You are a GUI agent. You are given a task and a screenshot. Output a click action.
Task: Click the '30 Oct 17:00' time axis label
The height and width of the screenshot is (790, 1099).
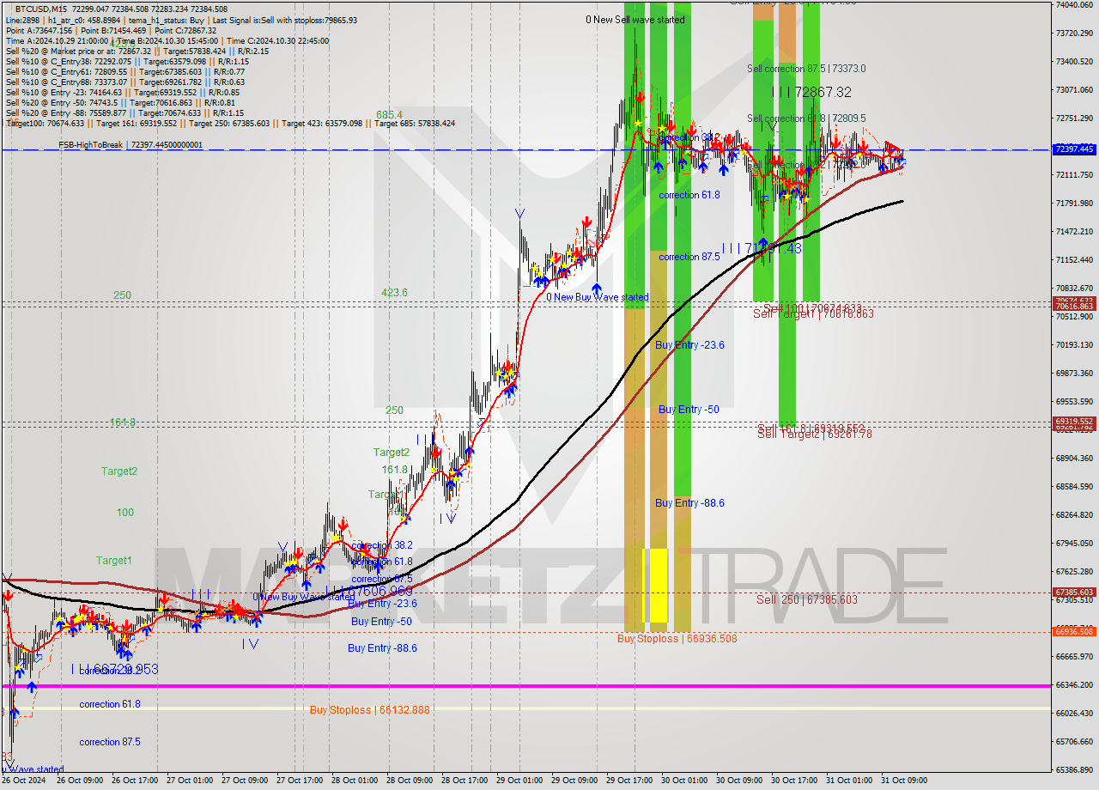(x=794, y=781)
